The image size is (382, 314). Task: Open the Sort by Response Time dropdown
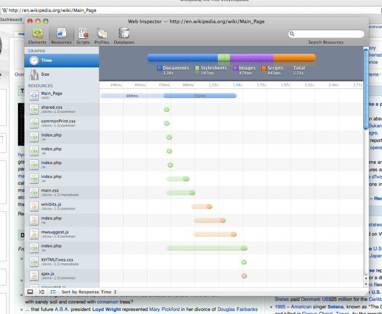[89, 292]
